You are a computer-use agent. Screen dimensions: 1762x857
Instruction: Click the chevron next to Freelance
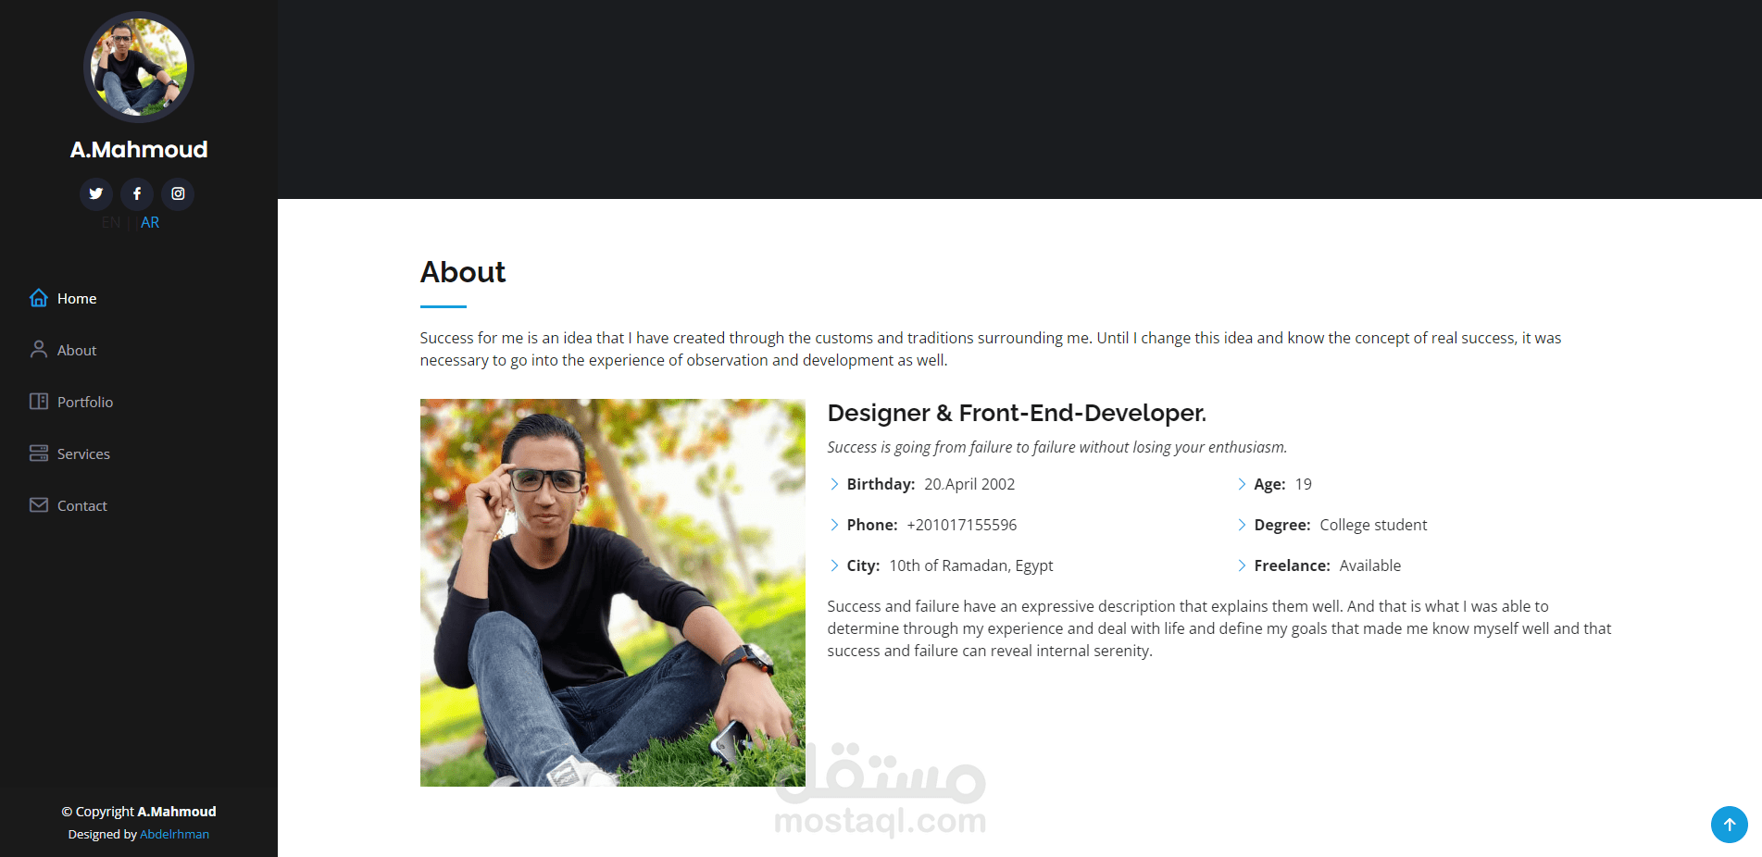[1242, 565]
